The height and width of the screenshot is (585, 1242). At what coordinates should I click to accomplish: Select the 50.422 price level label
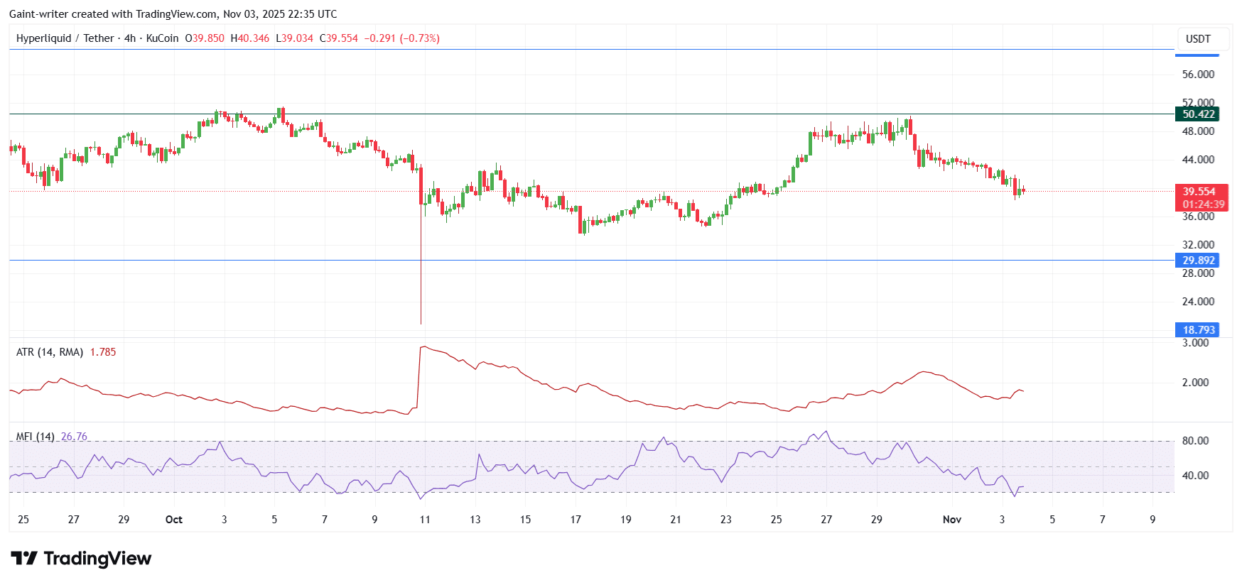click(x=1198, y=114)
